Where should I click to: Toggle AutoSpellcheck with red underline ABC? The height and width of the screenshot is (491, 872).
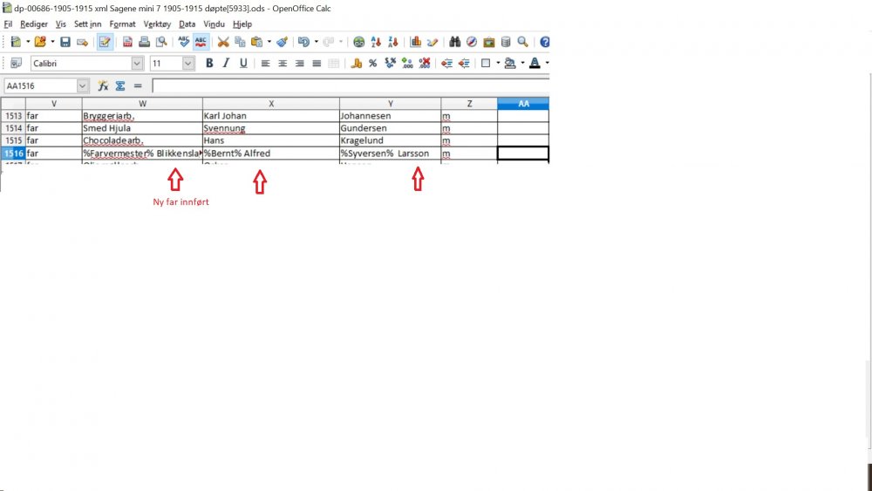tap(201, 42)
